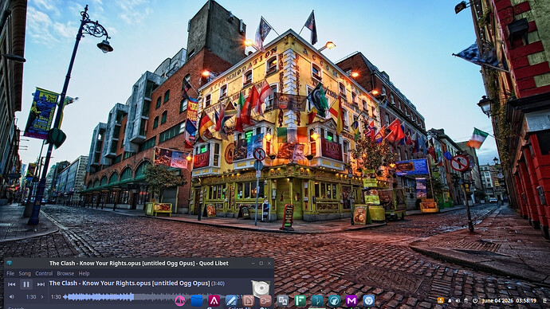This screenshot has width=550, height=309.
Task: Maximize the Quod Libet window
Action: click(261, 263)
